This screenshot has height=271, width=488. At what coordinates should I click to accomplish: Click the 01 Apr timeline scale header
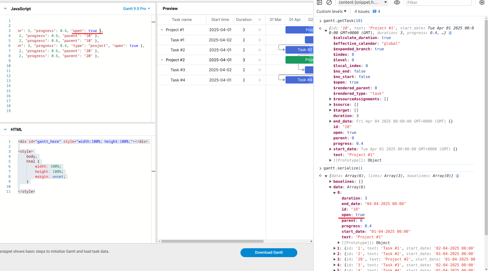pyautogui.click(x=295, y=20)
